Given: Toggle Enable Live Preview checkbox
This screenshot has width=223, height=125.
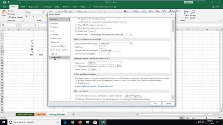Looking at the screenshot, I should pyautogui.click(x=76, y=31).
